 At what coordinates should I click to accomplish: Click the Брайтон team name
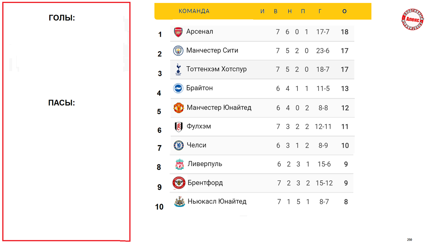click(200, 88)
